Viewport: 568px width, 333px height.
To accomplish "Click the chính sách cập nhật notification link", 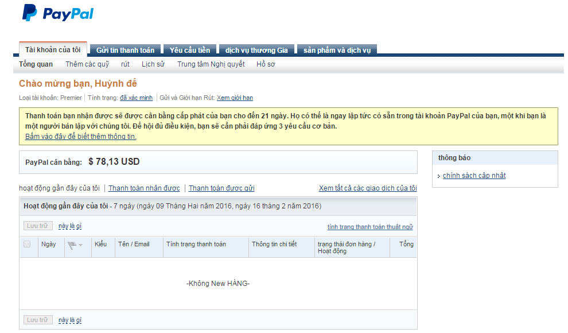I will (x=474, y=175).
